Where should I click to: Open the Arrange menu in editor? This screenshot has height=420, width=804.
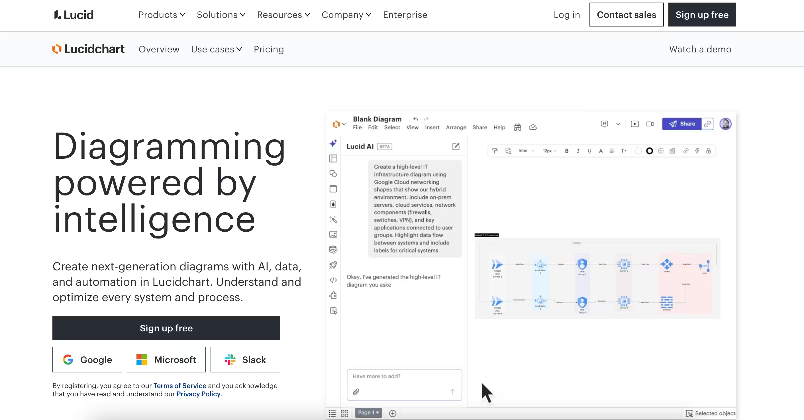[456, 127]
